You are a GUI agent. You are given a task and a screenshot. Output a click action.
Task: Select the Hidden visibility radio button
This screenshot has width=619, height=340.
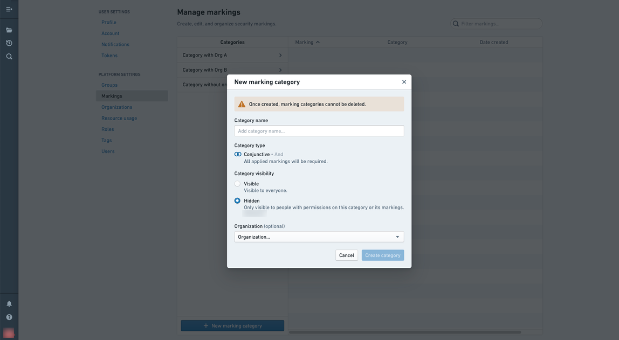tap(237, 200)
